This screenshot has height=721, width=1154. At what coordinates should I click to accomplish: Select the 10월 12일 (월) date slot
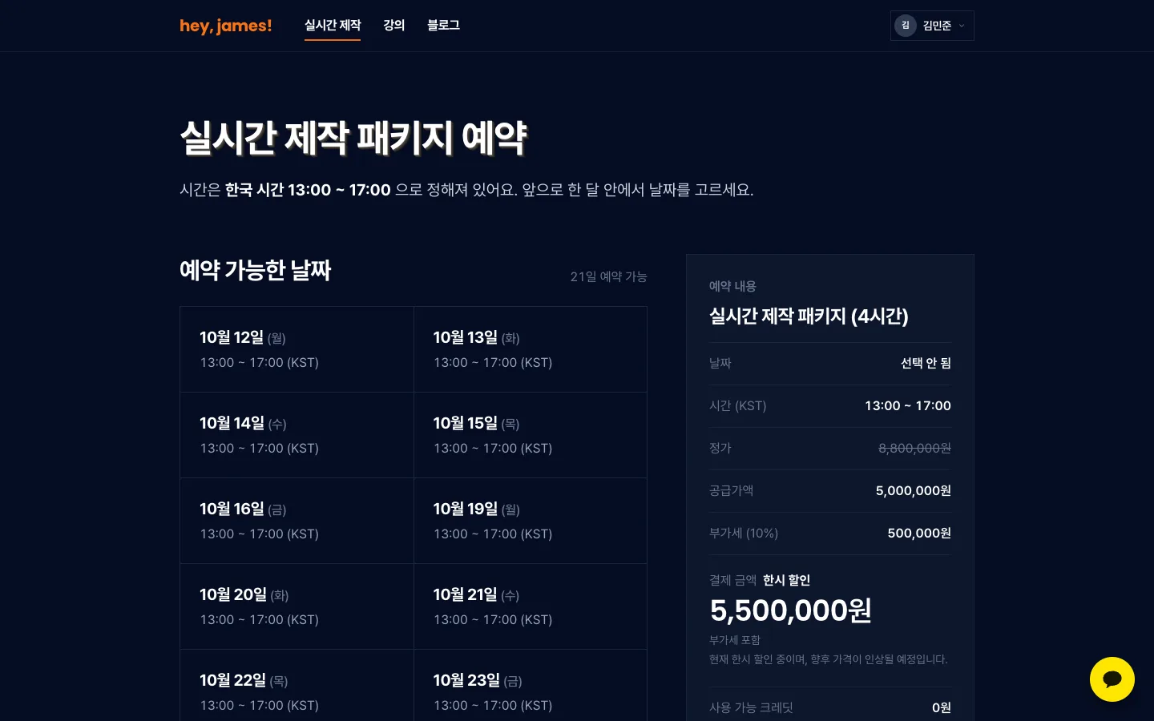[297, 349]
